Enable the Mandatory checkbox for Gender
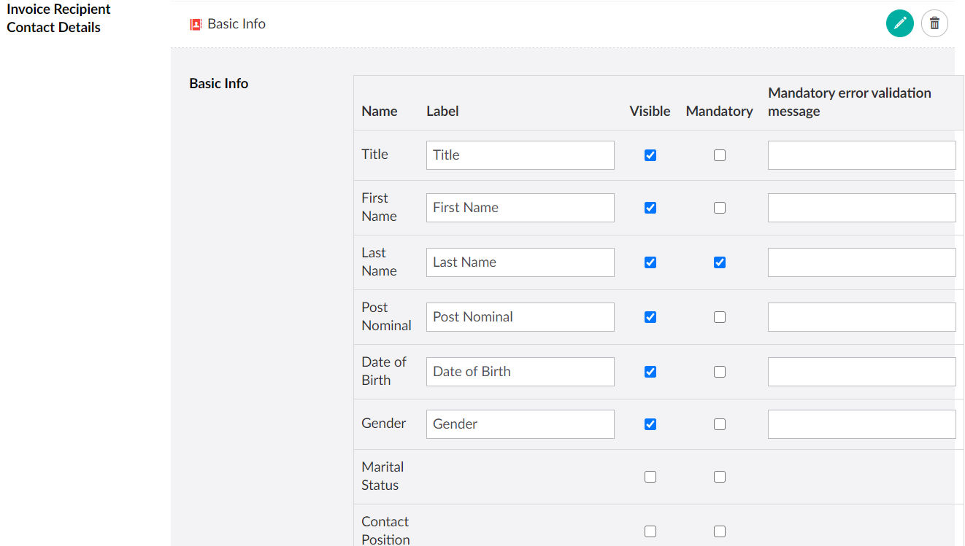This screenshot has width=965, height=546. pyautogui.click(x=720, y=424)
